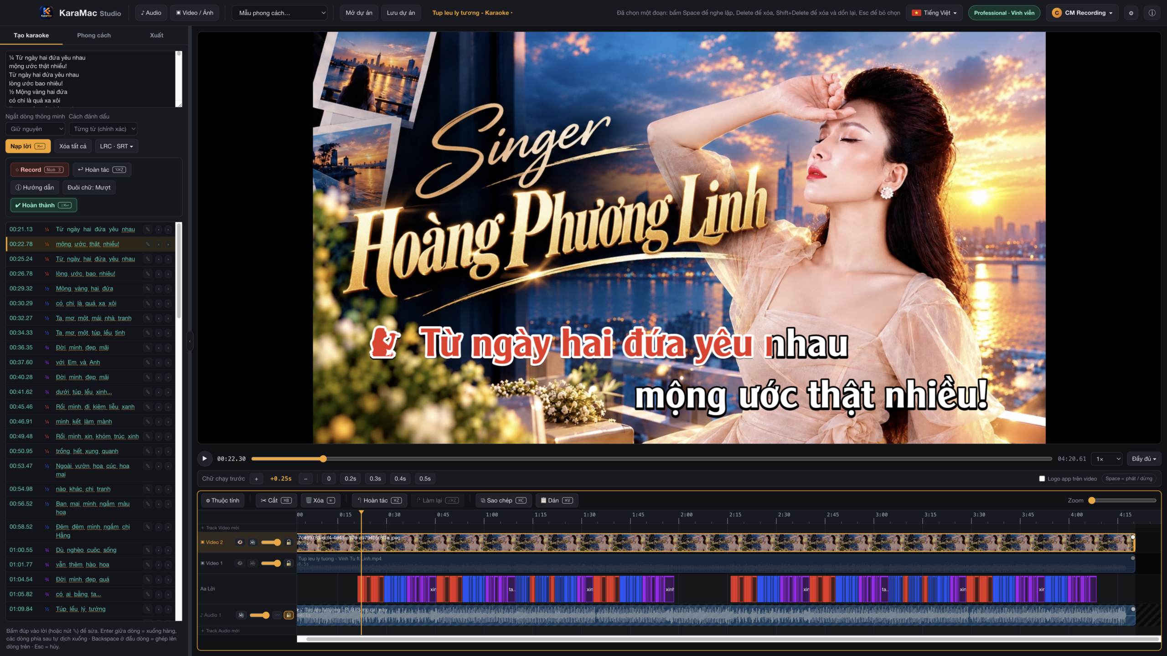Select the Tạo karaoke tab
The image size is (1167, 656).
coord(31,35)
